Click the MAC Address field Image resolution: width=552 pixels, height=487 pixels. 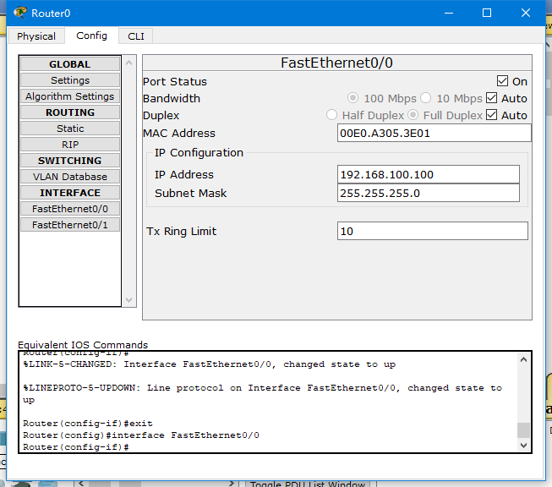(434, 133)
